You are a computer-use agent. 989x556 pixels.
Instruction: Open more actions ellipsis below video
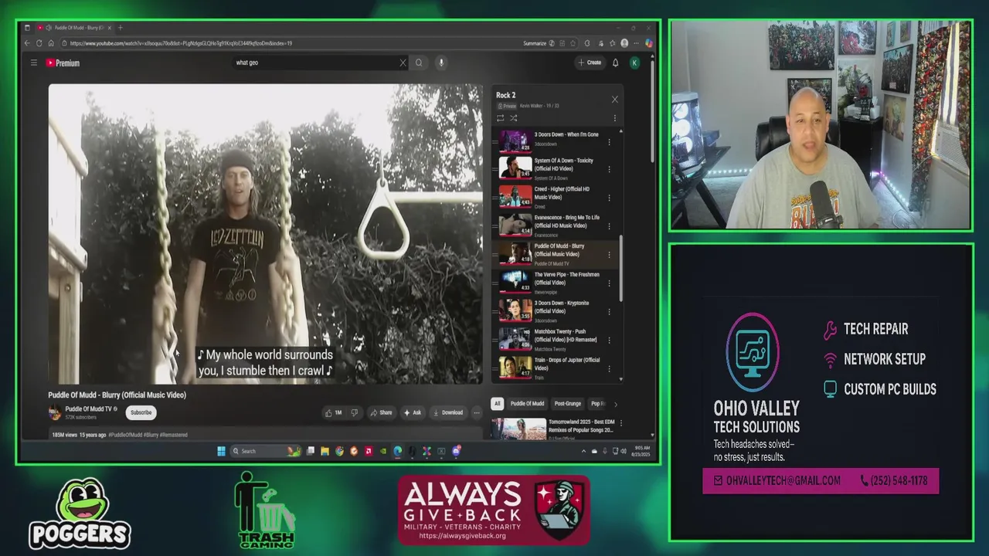pos(477,412)
